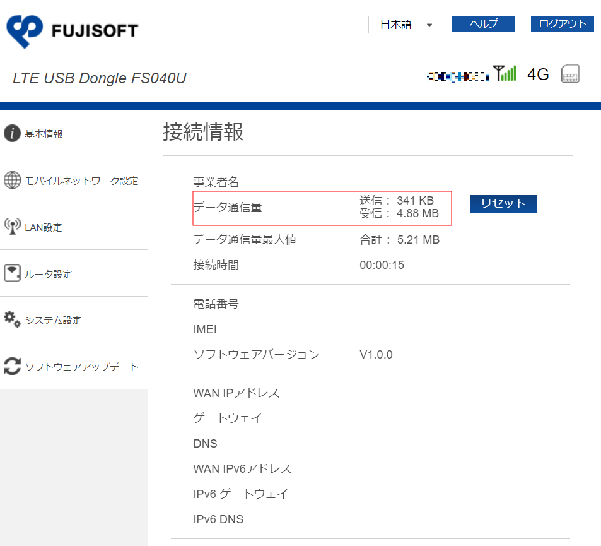
Task: Click the データ通信量最大値 label
Action: coord(245,240)
